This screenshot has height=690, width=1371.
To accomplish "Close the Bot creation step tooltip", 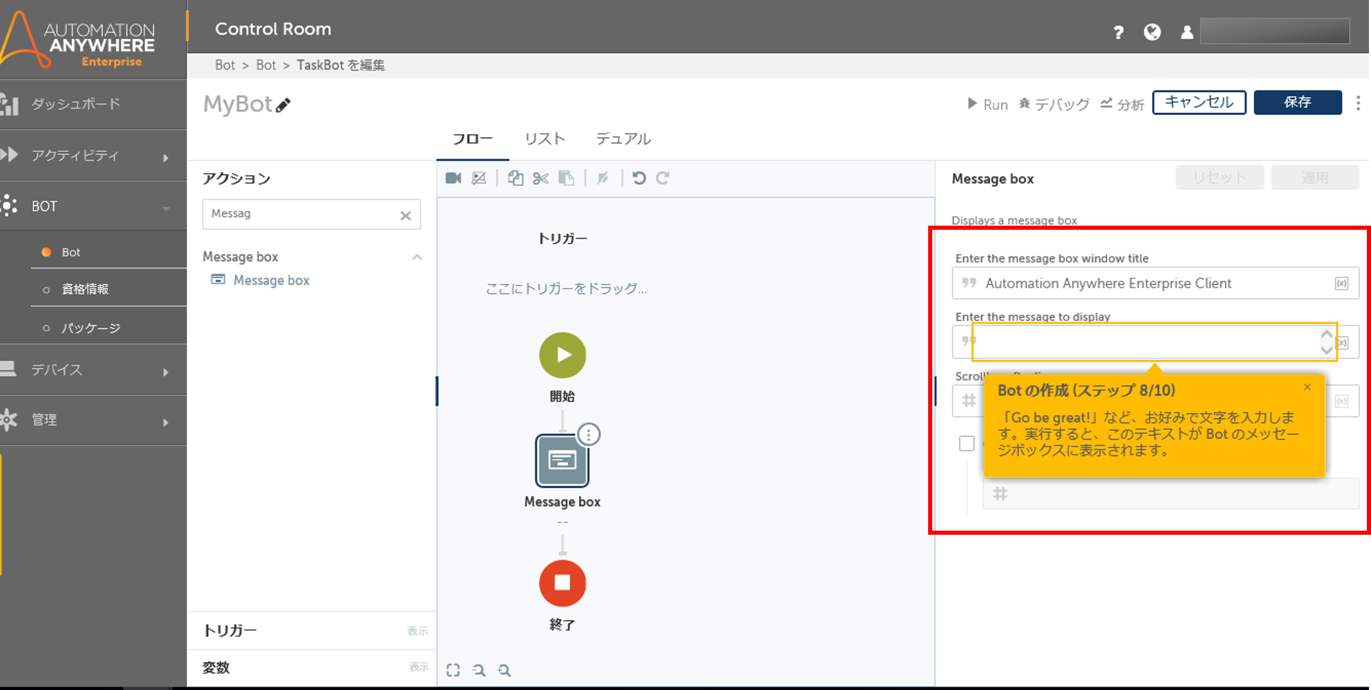I will (1307, 387).
